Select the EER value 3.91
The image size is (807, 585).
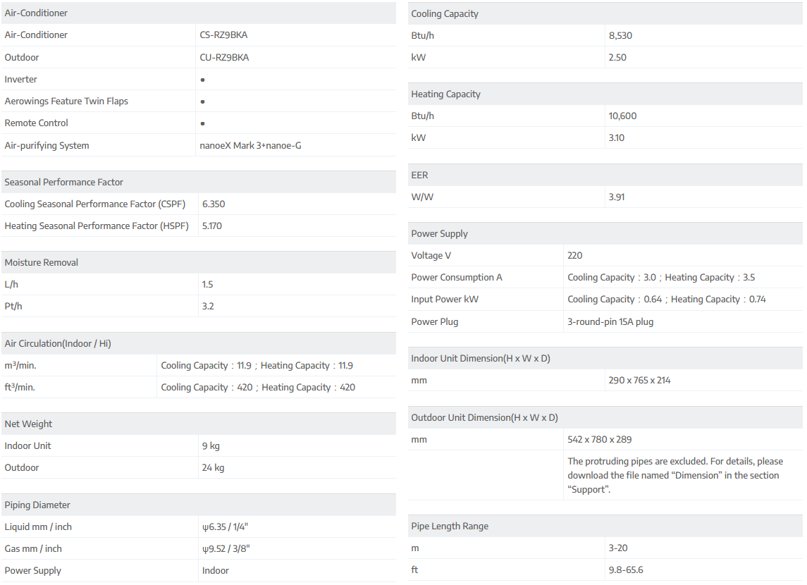click(x=617, y=197)
